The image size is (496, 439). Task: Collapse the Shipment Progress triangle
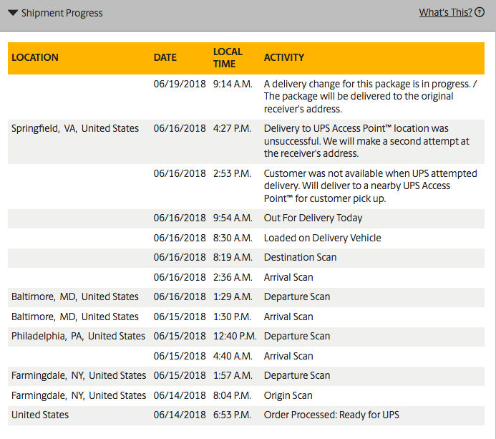click(x=12, y=13)
